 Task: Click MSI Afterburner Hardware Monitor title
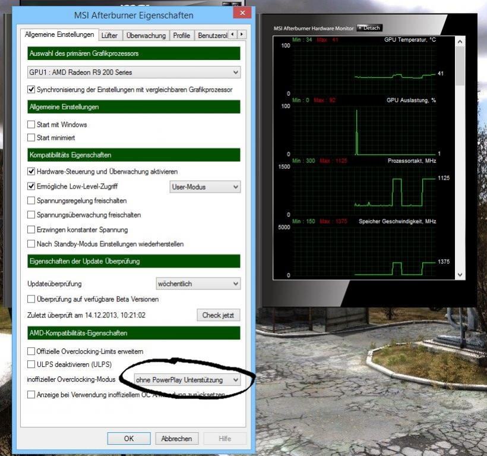314,29
